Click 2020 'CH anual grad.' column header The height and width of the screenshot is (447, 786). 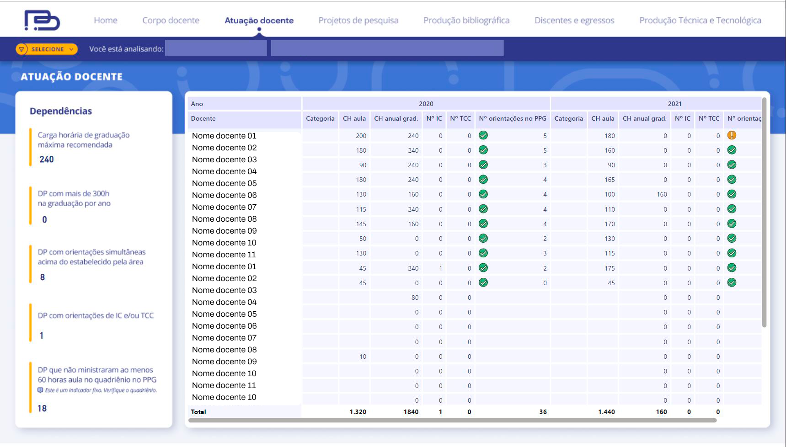pyautogui.click(x=396, y=119)
